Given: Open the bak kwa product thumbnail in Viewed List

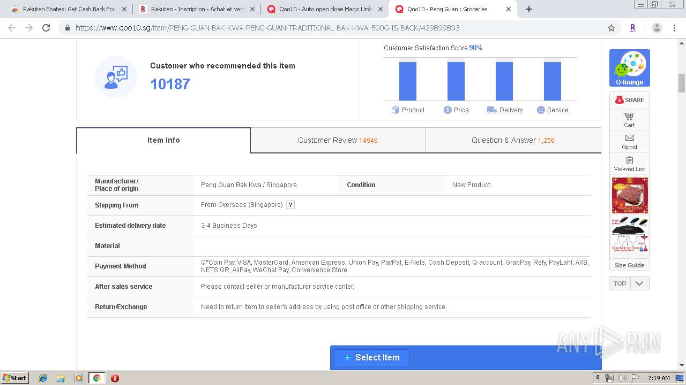Looking at the screenshot, I should (x=630, y=196).
